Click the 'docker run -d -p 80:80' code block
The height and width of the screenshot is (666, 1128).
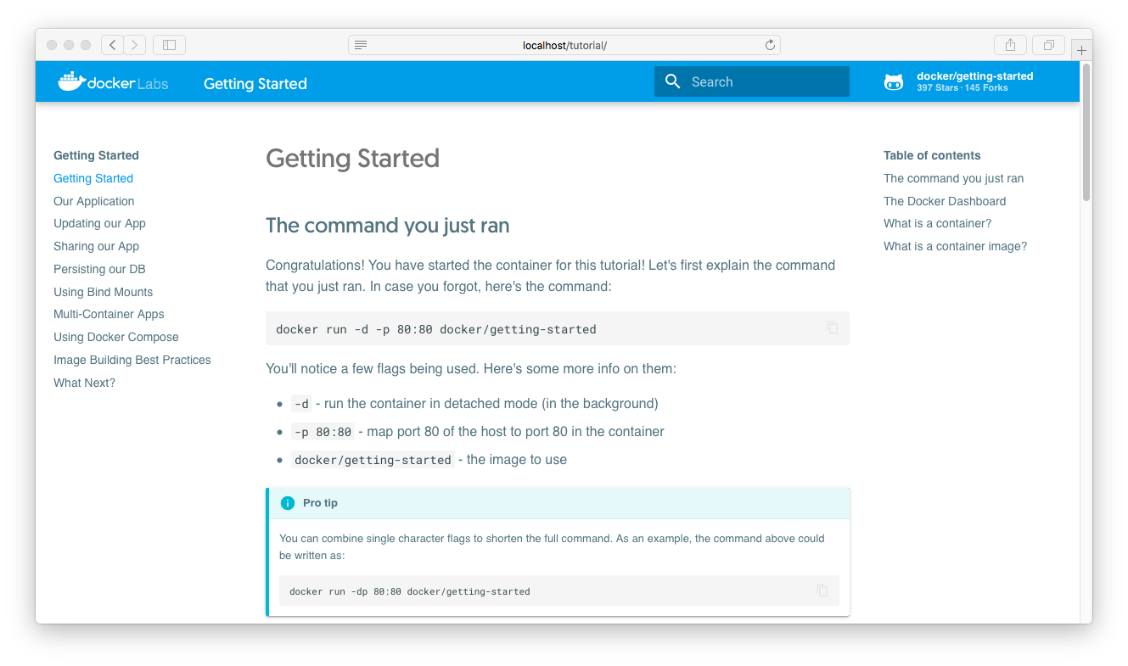558,328
